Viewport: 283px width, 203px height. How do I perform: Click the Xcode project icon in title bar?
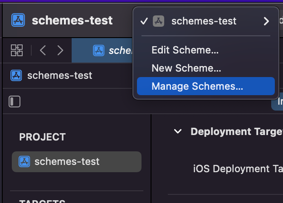tap(18, 20)
